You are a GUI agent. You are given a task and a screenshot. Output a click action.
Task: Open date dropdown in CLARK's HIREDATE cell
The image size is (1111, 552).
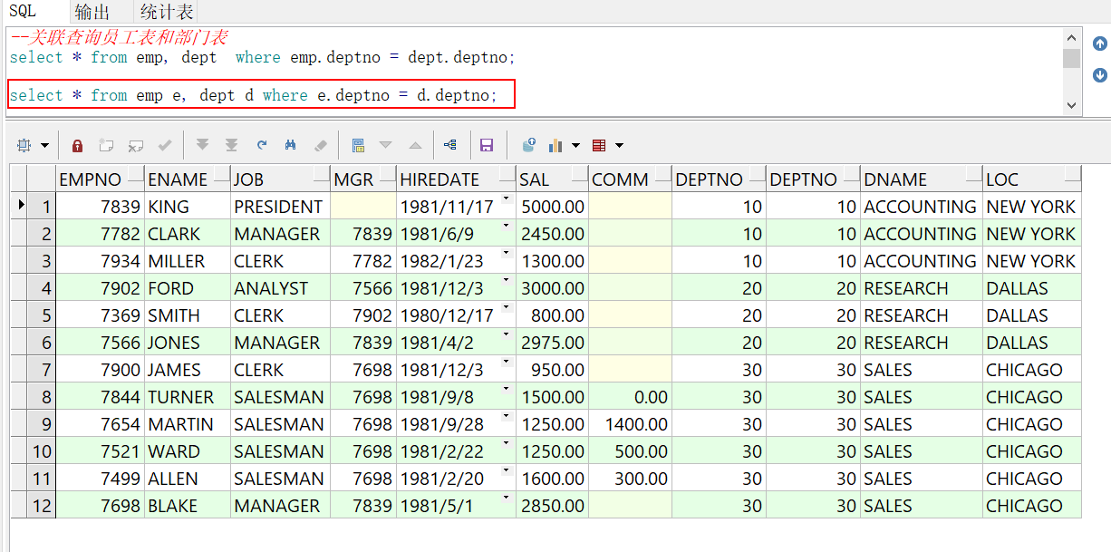pos(506,227)
